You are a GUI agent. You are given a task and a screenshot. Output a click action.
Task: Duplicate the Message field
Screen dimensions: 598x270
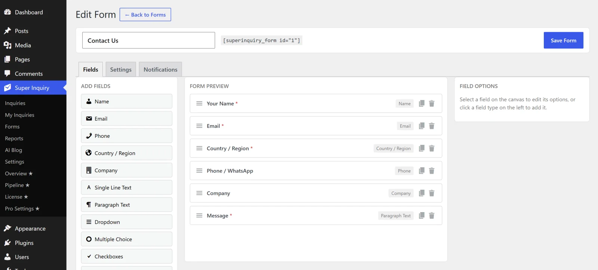coord(422,215)
